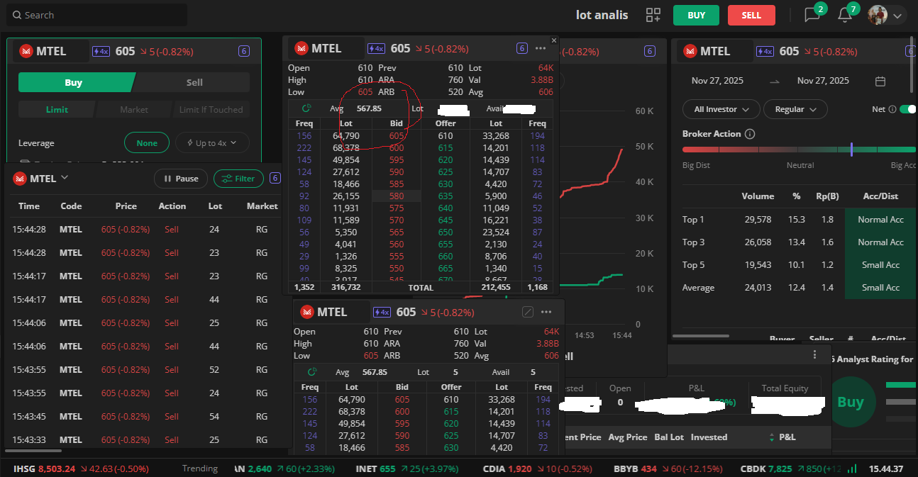Click the Search field
Image resolution: width=918 pixels, height=477 pixels.
[x=97, y=15]
